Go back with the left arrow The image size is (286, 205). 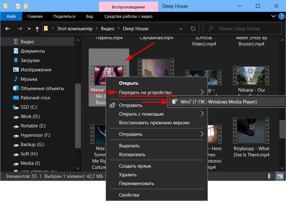click(8, 29)
